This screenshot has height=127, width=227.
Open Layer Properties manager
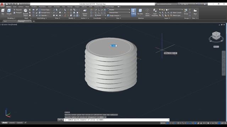(155, 12)
